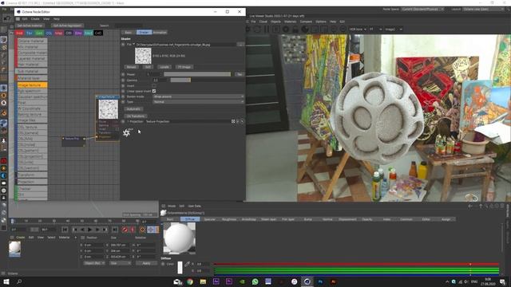
Task: Click the Live Viewer render settings gear icon
Action: pos(286,29)
